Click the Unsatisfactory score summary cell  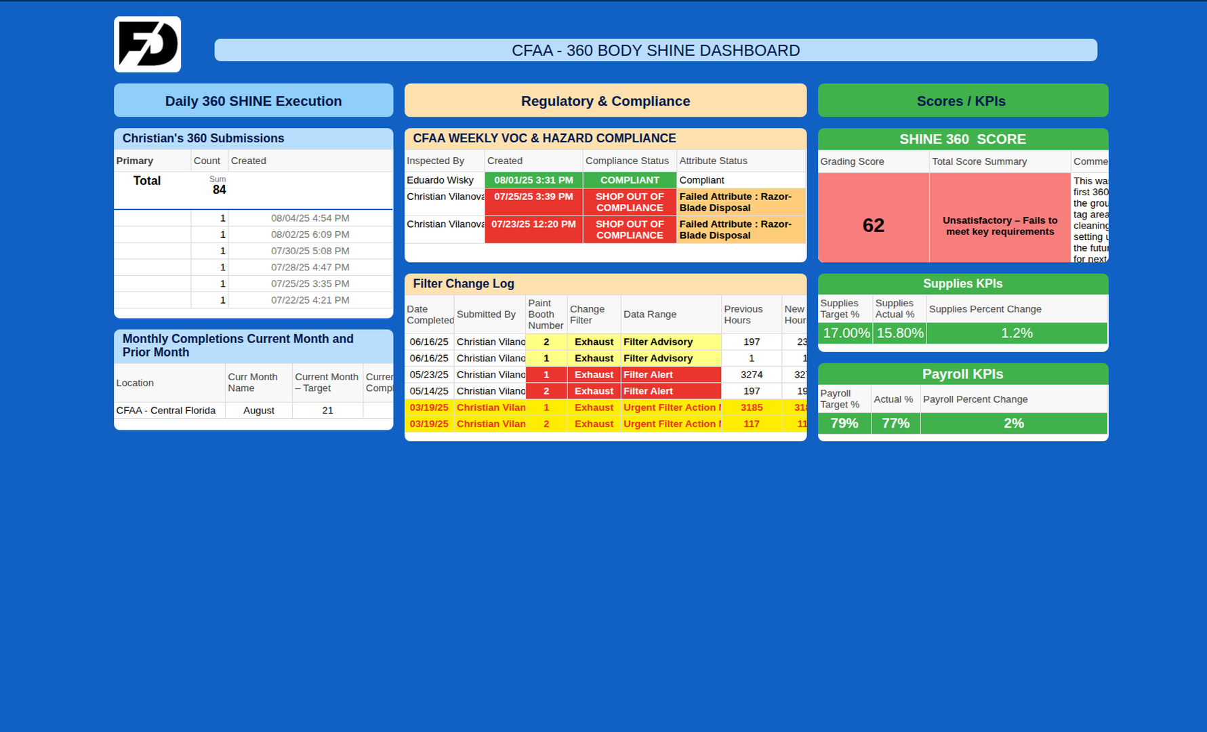[1000, 218]
